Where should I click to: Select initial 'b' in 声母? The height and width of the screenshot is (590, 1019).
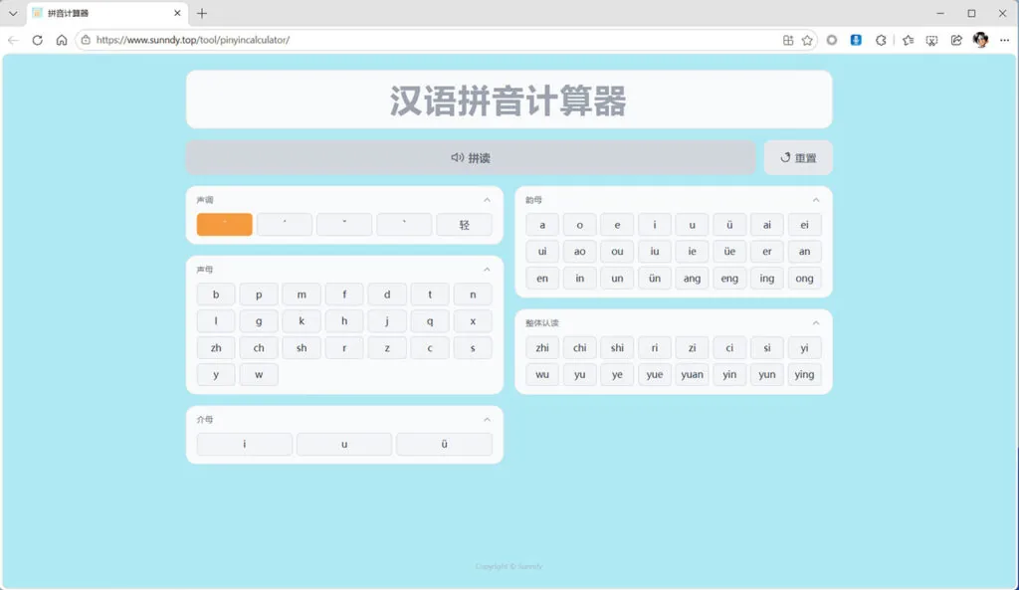coord(216,295)
